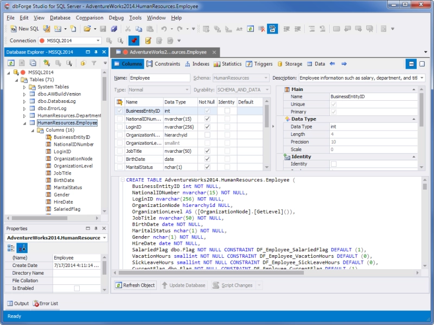The height and width of the screenshot is (325, 434).
Task: Click the pencil edit icon beside the pin
Action: tap(148, 41)
